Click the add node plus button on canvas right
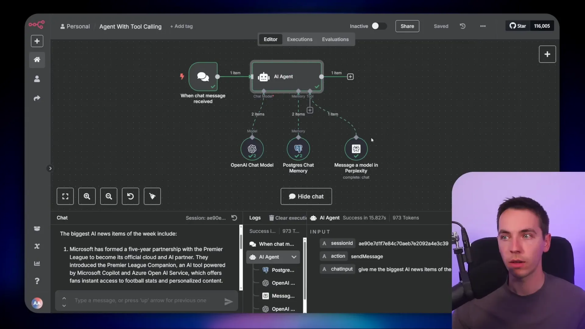Screen dimensions: 585x329 547,54
